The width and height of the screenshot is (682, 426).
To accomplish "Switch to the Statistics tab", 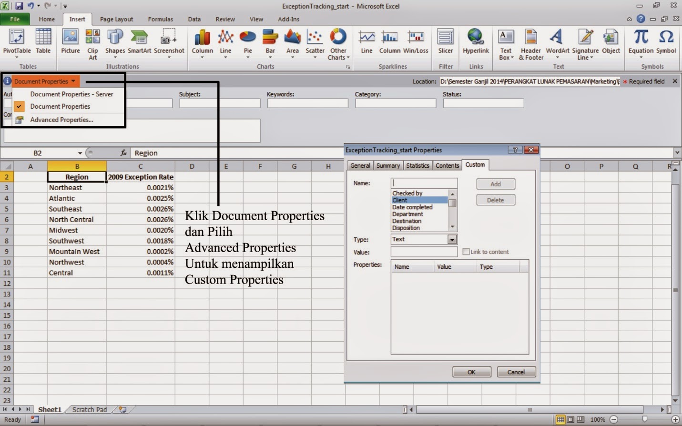I will pos(417,165).
